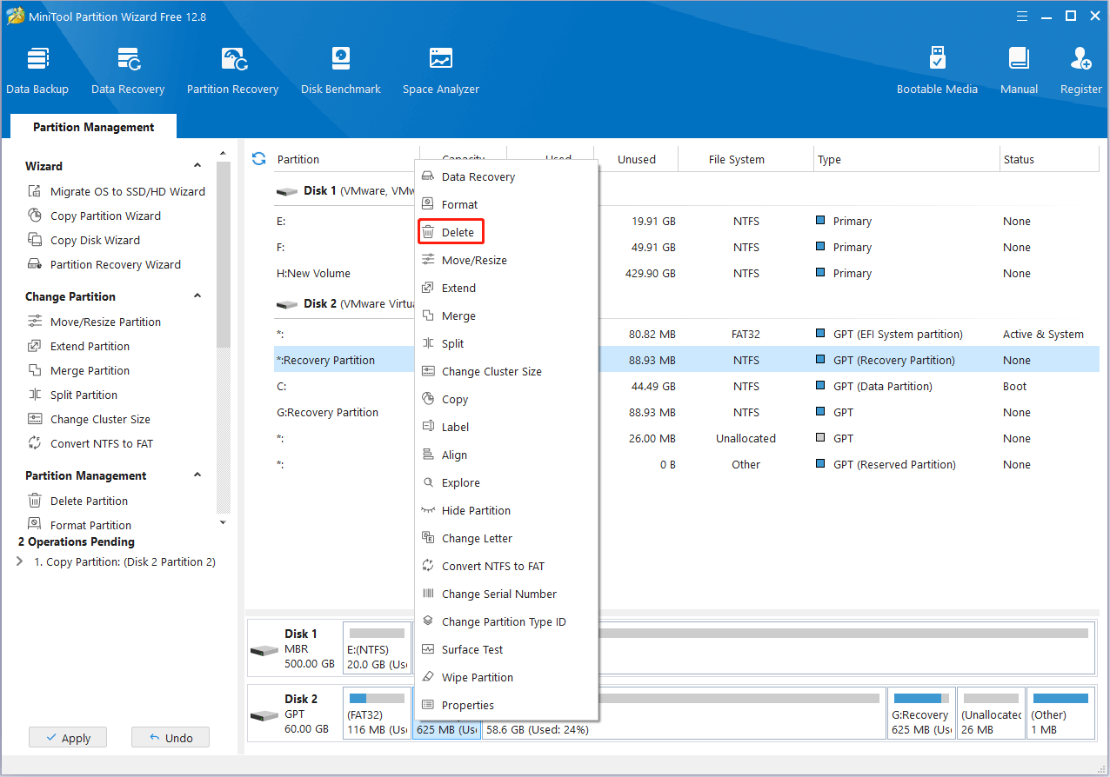Collapse the Partition Management sidebar section
This screenshot has height=777, width=1110.
point(197,475)
